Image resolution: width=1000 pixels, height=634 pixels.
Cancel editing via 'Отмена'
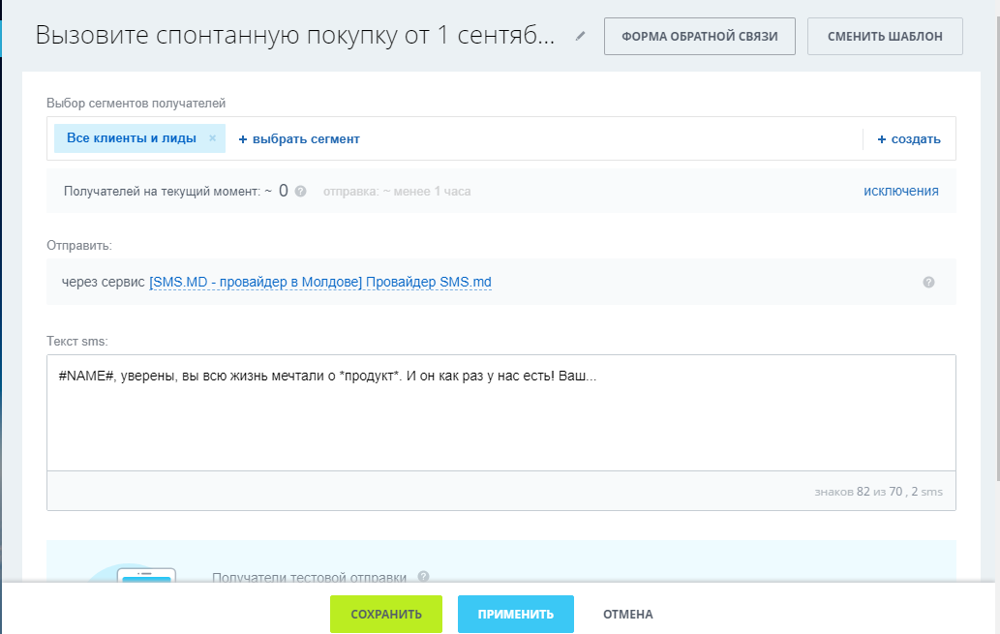(x=627, y=614)
